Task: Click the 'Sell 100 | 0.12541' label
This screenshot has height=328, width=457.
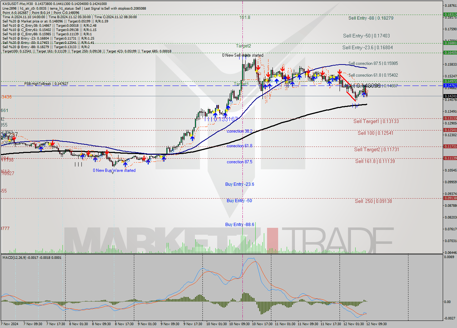Action: click(x=375, y=133)
